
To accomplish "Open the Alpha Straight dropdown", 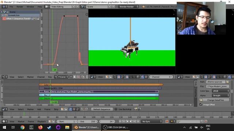I will coord(220,95).
